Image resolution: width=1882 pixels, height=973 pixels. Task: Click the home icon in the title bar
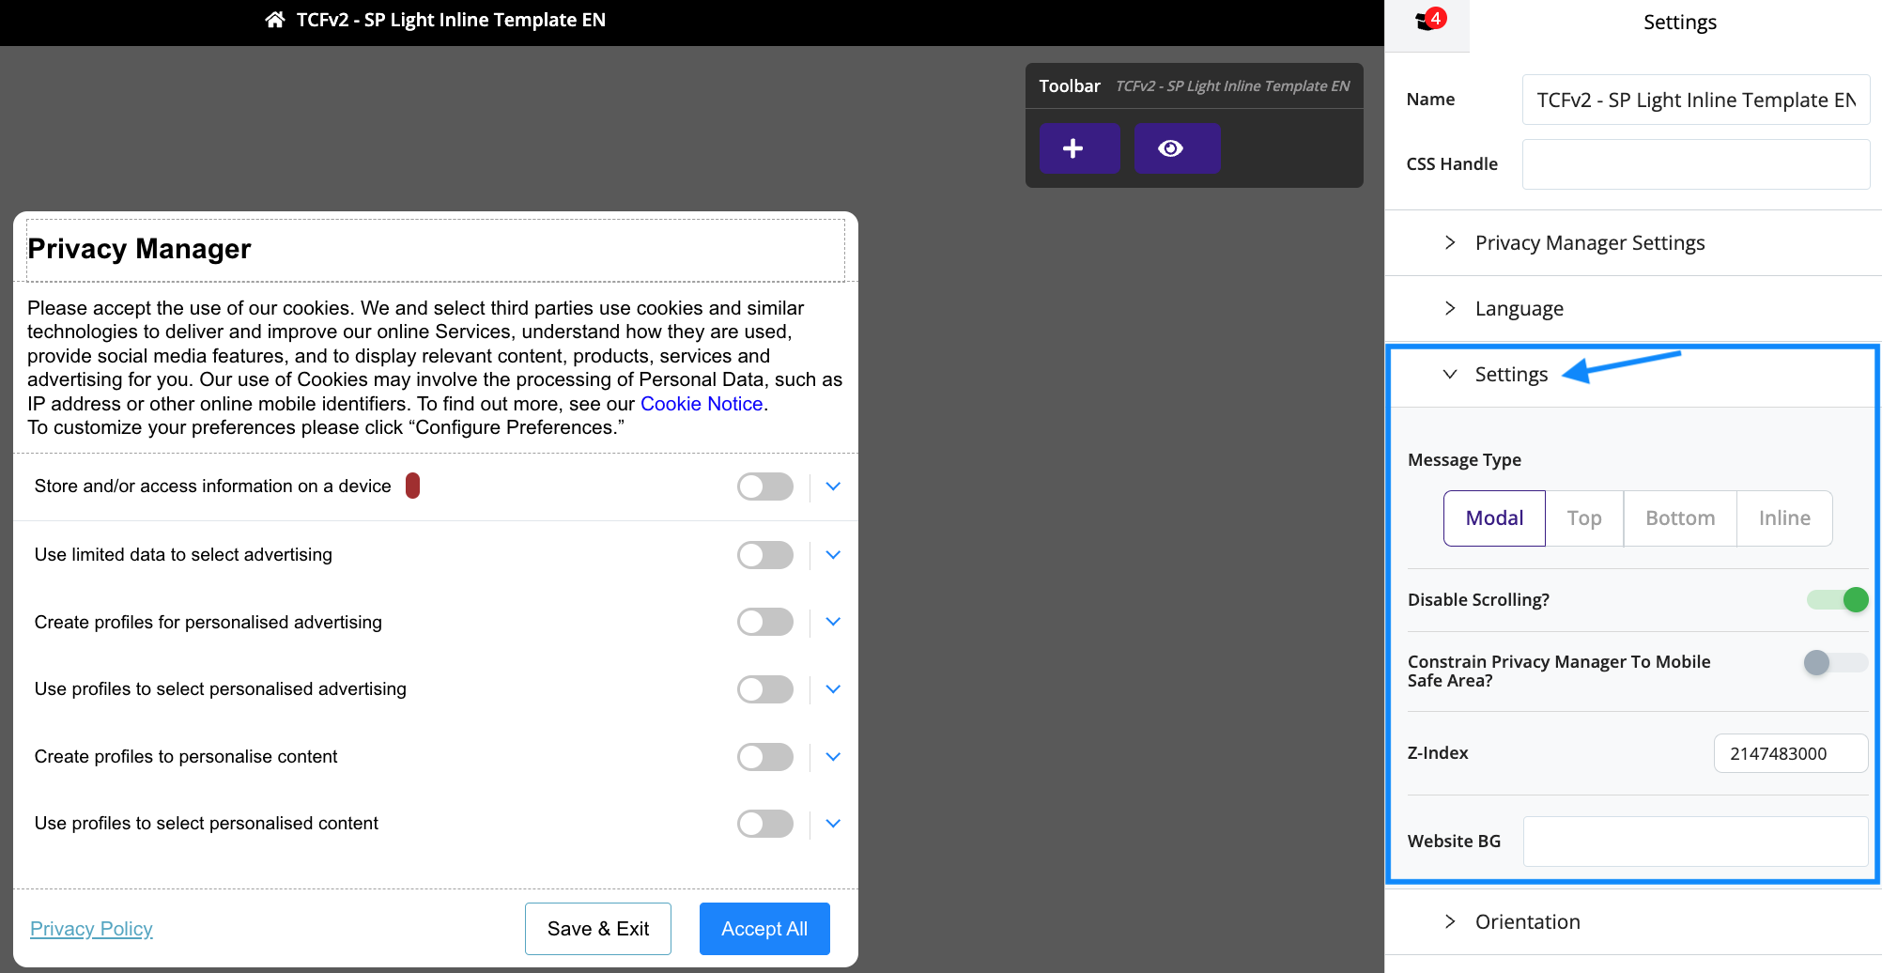(275, 20)
